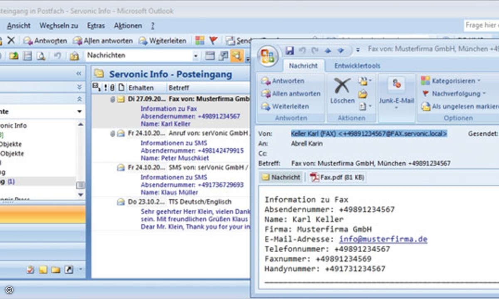Sort by the attachment paperclip column header
Viewport: 499px width, 299px height.
[112, 88]
